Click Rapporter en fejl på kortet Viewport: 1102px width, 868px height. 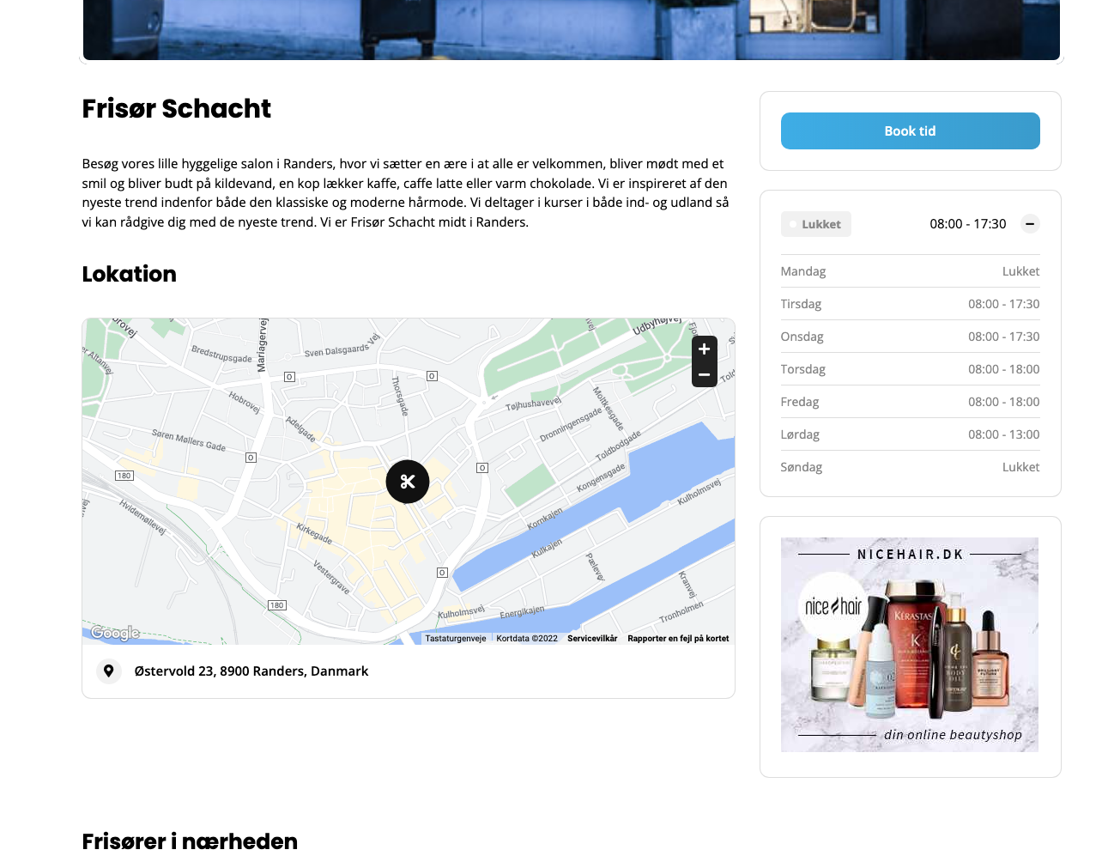coord(678,639)
